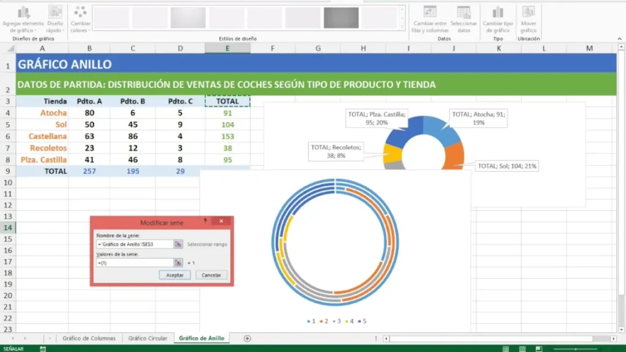Click the help question mark in Modificar serie
626x352 pixels.
tap(205, 221)
